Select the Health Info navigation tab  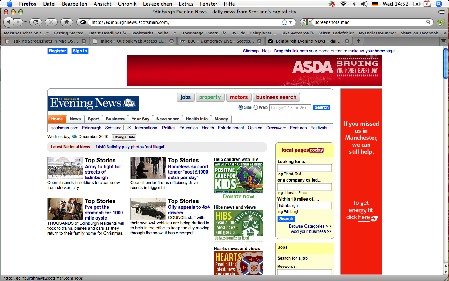pos(197,119)
